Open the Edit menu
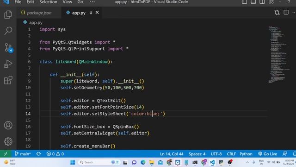This screenshot has height=167, width=296. click(x=30, y=2)
